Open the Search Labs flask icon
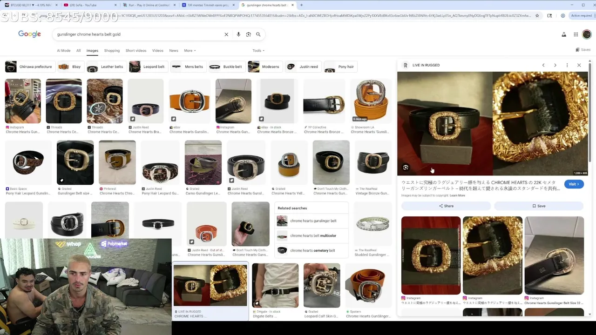This screenshot has width=596, height=335. (x=564, y=34)
